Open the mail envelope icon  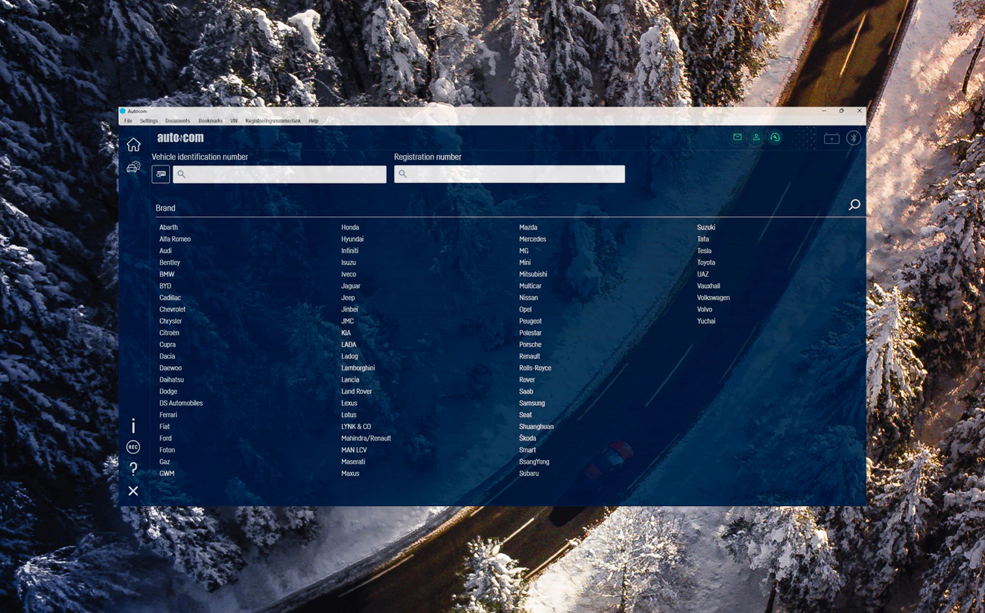click(x=737, y=137)
